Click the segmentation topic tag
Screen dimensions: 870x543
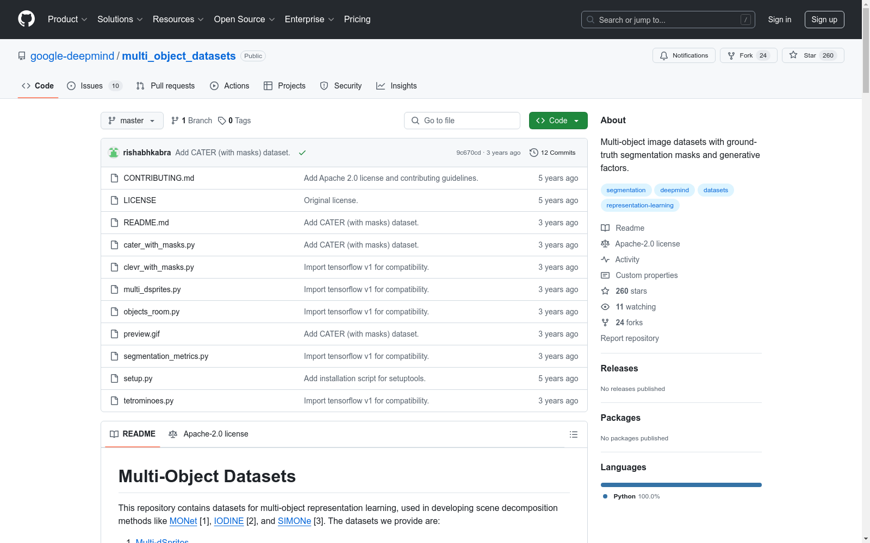626,190
